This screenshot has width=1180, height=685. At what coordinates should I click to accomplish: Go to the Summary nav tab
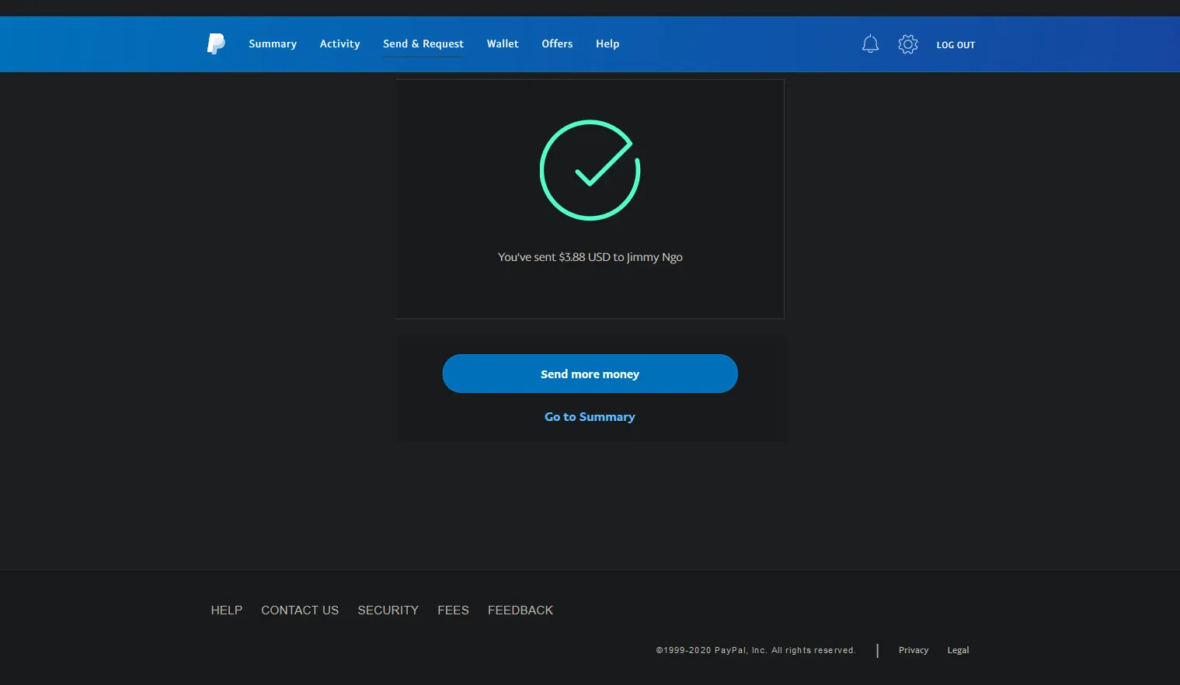[x=273, y=44]
